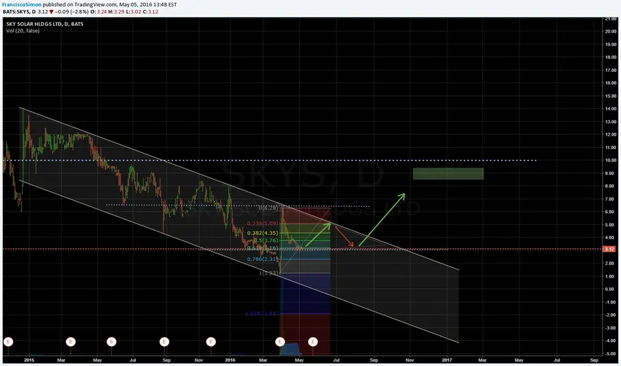Click the Vol (20, false) indicator label

point(23,31)
